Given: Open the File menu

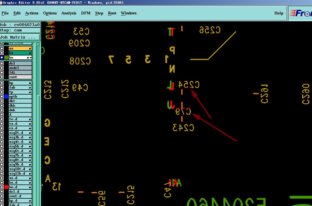Looking at the screenshot, I should 5,13.
